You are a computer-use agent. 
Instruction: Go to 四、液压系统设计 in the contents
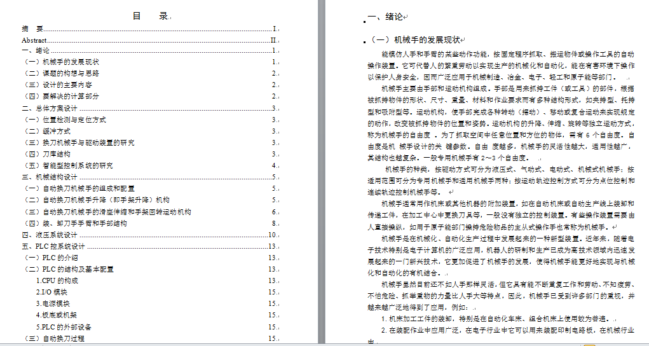(x=150, y=235)
